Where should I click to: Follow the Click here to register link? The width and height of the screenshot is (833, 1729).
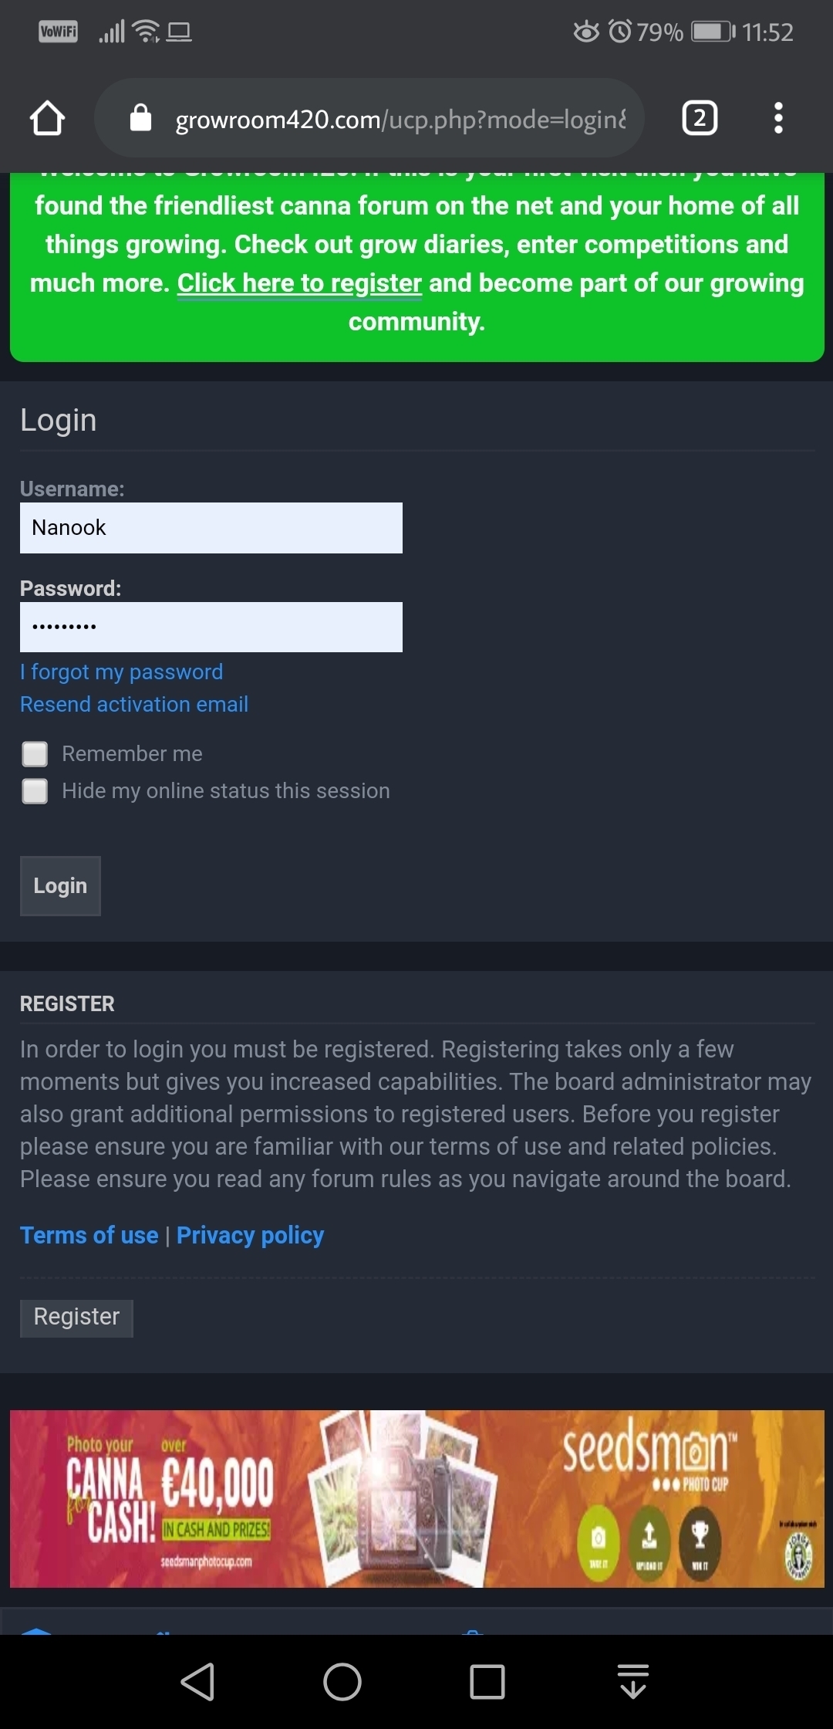(x=299, y=283)
